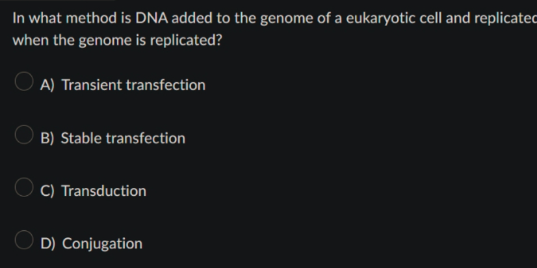
Task: Choose the 'Conjugation' answer label
Action: [x=102, y=244]
